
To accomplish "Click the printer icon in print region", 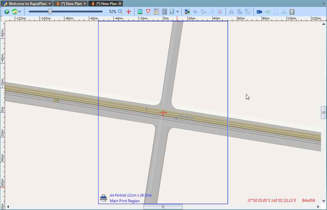I will (103, 198).
